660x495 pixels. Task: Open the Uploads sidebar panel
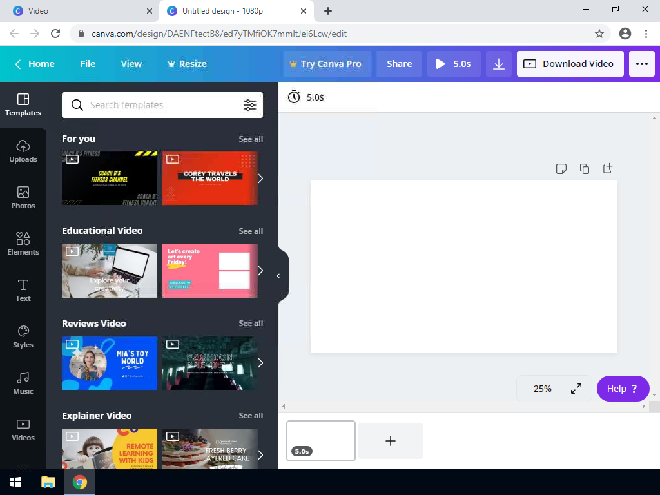coord(23,151)
